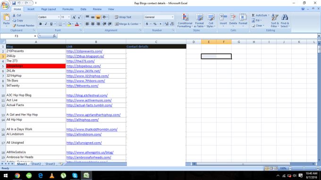
Task: Switch to the Sheet2 tab
Action: pyautogui.click(x=36, y=164)
